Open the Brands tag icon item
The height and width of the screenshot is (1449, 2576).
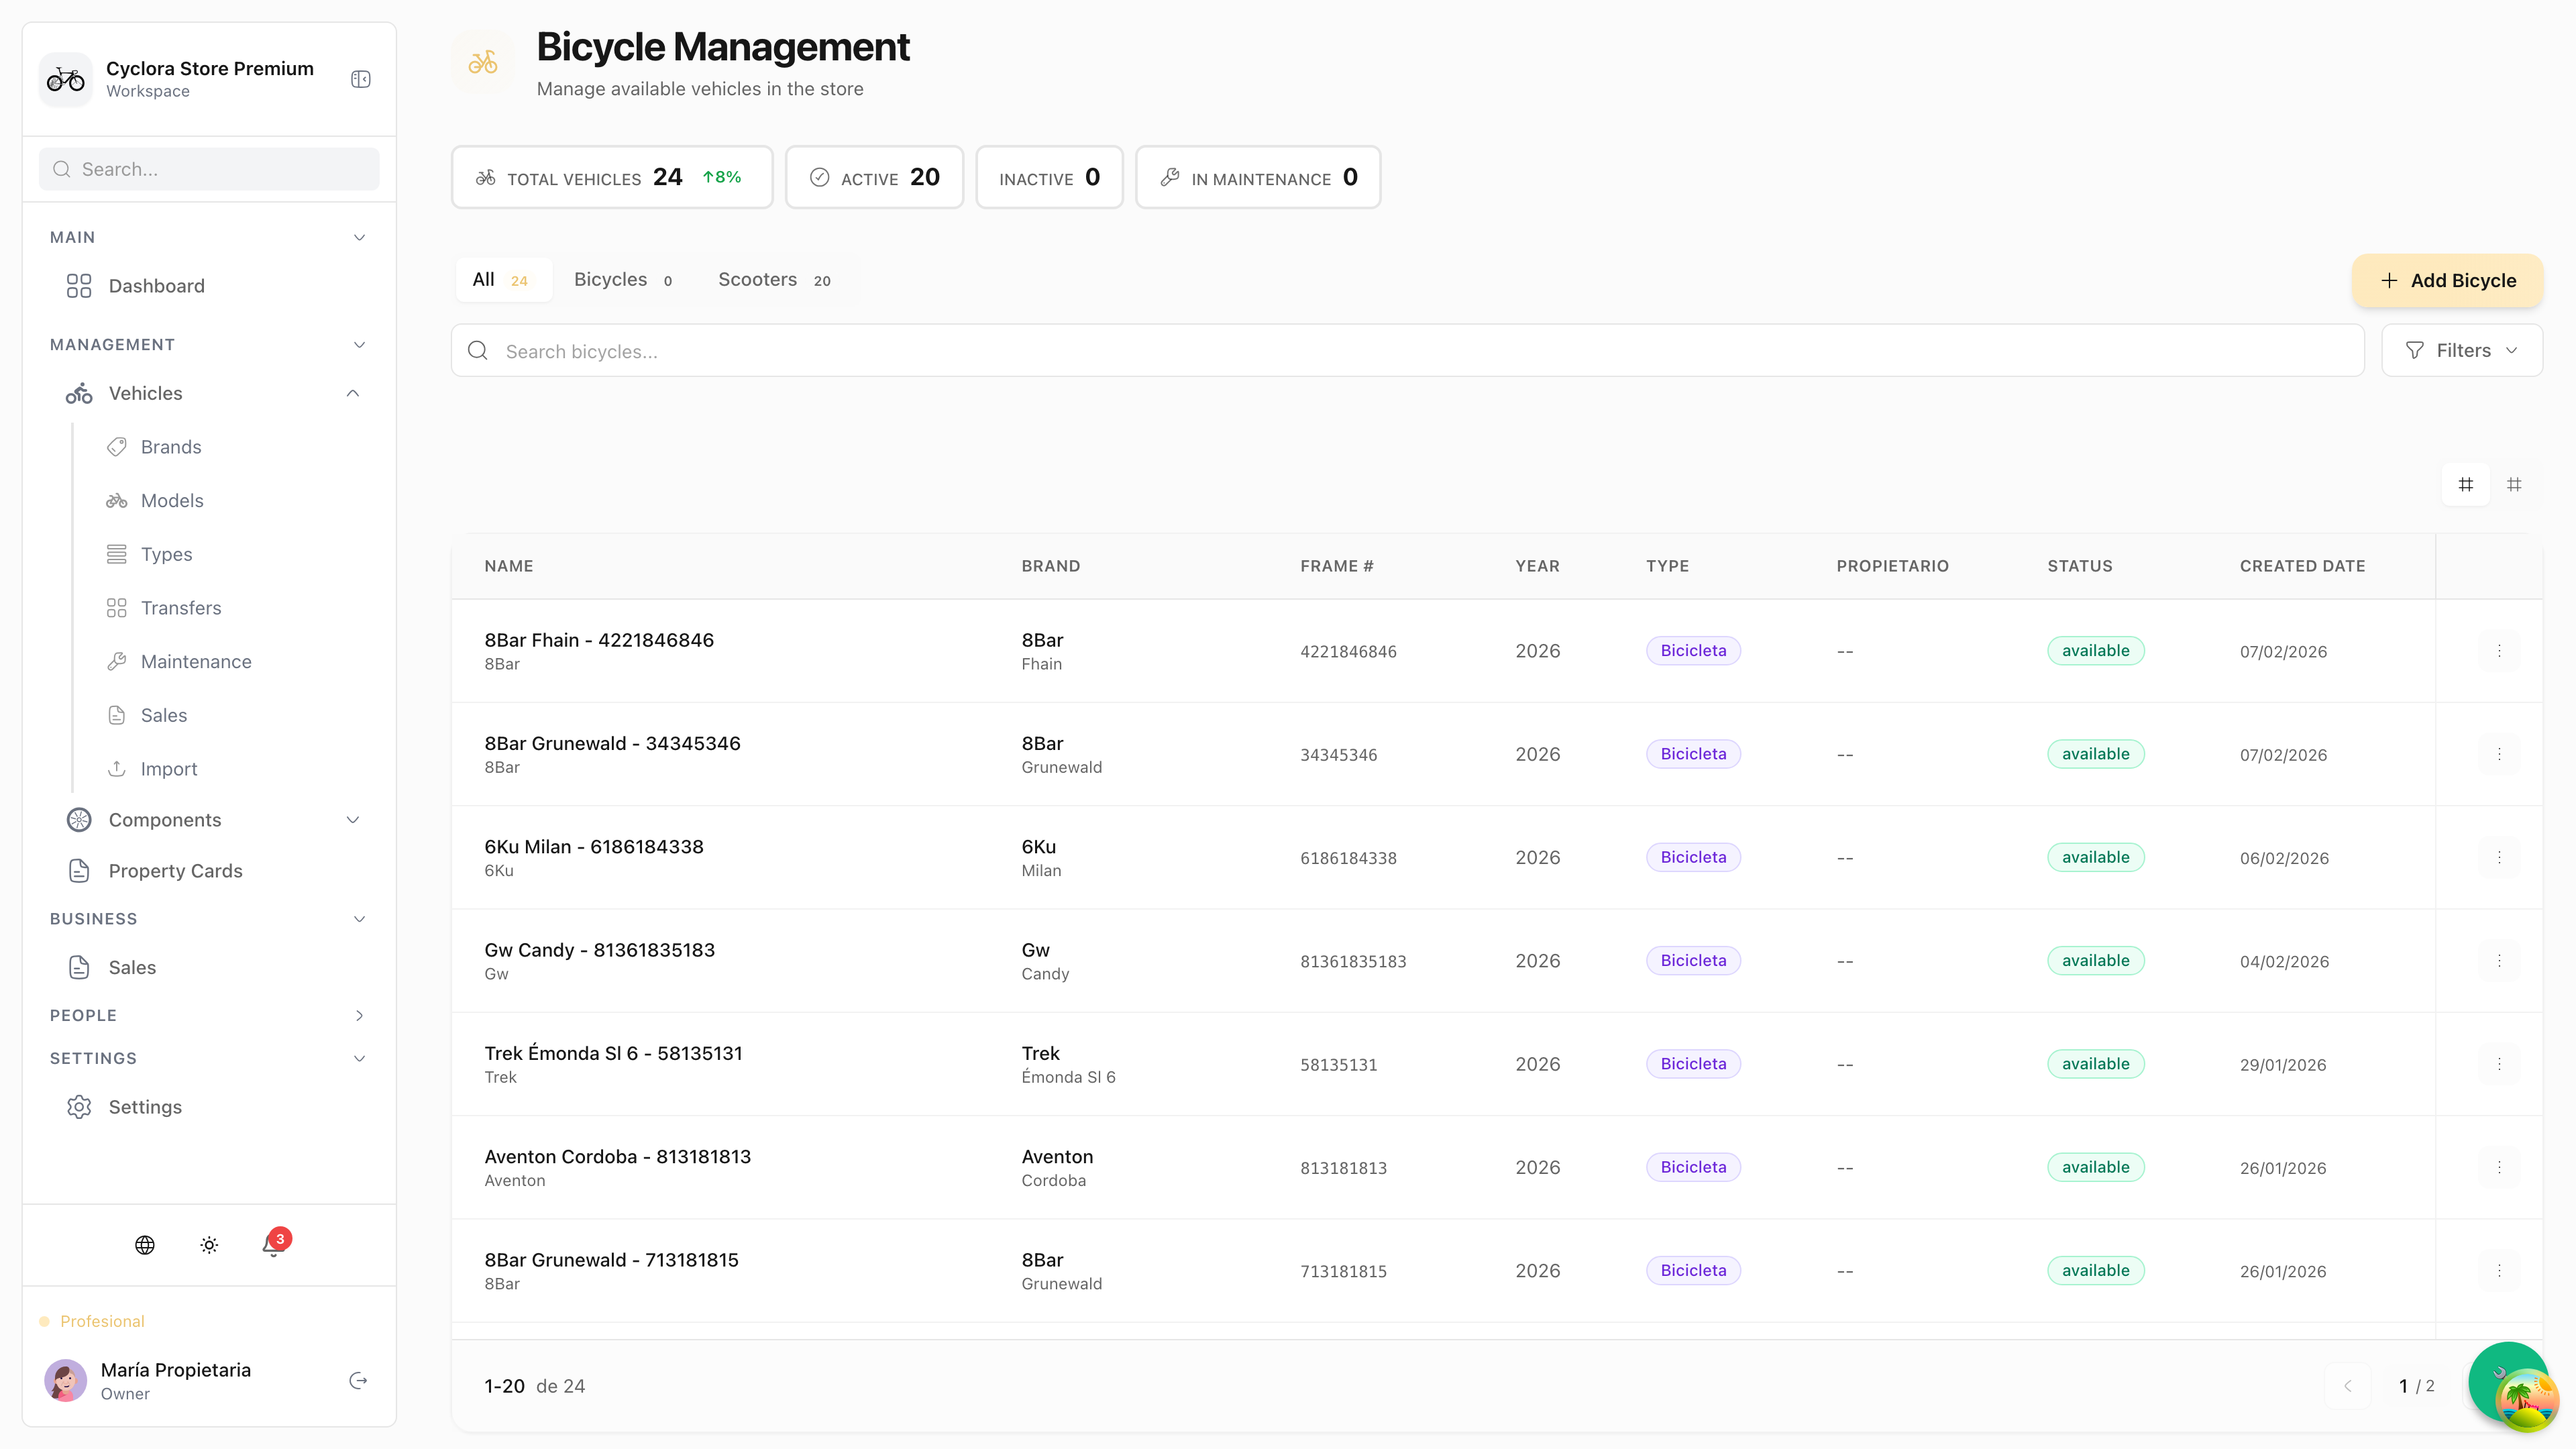117,447
